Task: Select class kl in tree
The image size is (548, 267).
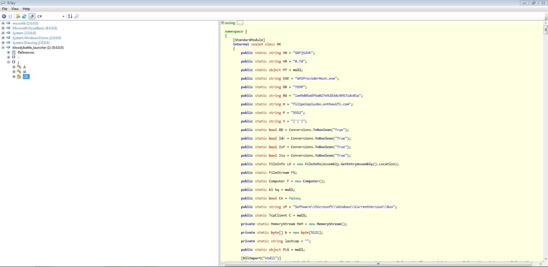Action: [x=25, y=72]
